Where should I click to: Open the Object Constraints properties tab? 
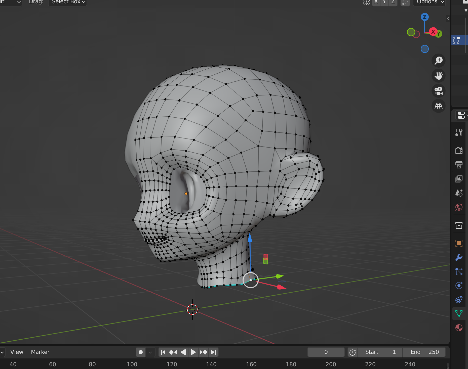pyautogui.click(x=459, y=300)
